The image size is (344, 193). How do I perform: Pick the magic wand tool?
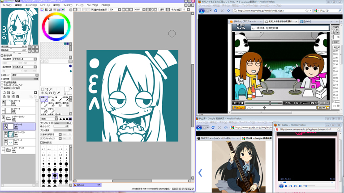click(x=50, y=89)
